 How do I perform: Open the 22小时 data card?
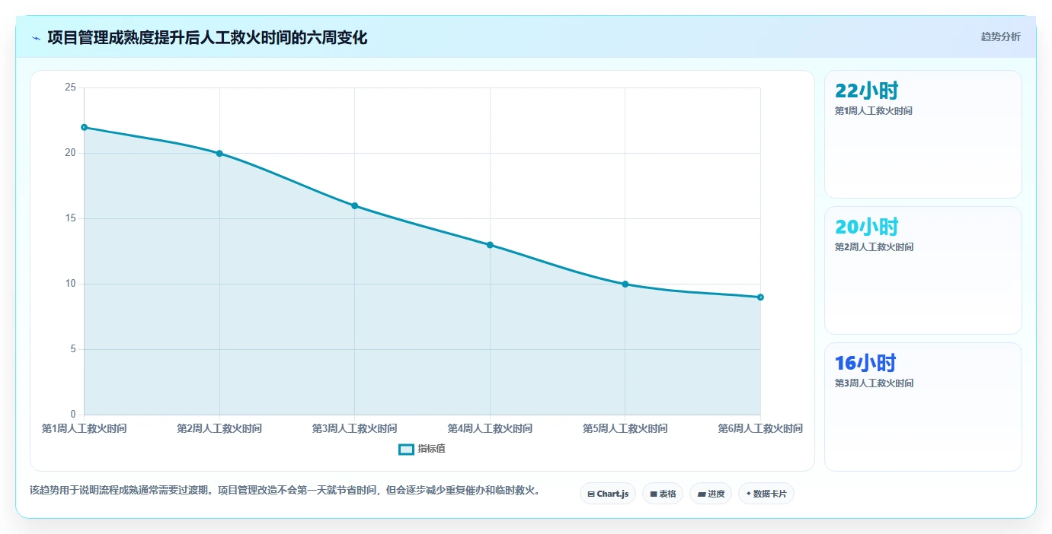point(923,135)
